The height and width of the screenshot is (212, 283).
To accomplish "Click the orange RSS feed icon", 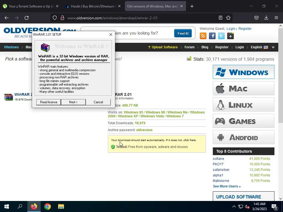I will [x=203, y=36].
